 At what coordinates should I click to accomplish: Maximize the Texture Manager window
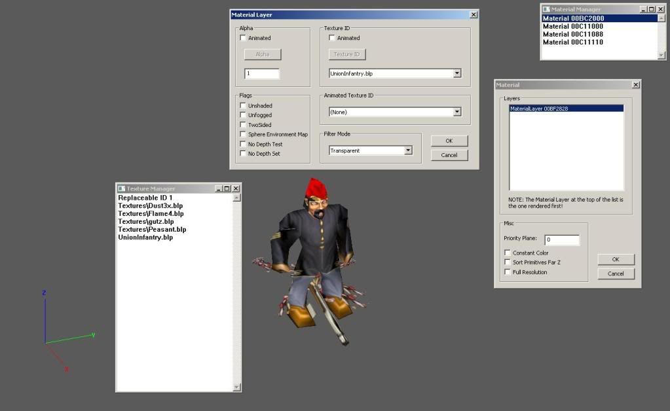point(227,188)
